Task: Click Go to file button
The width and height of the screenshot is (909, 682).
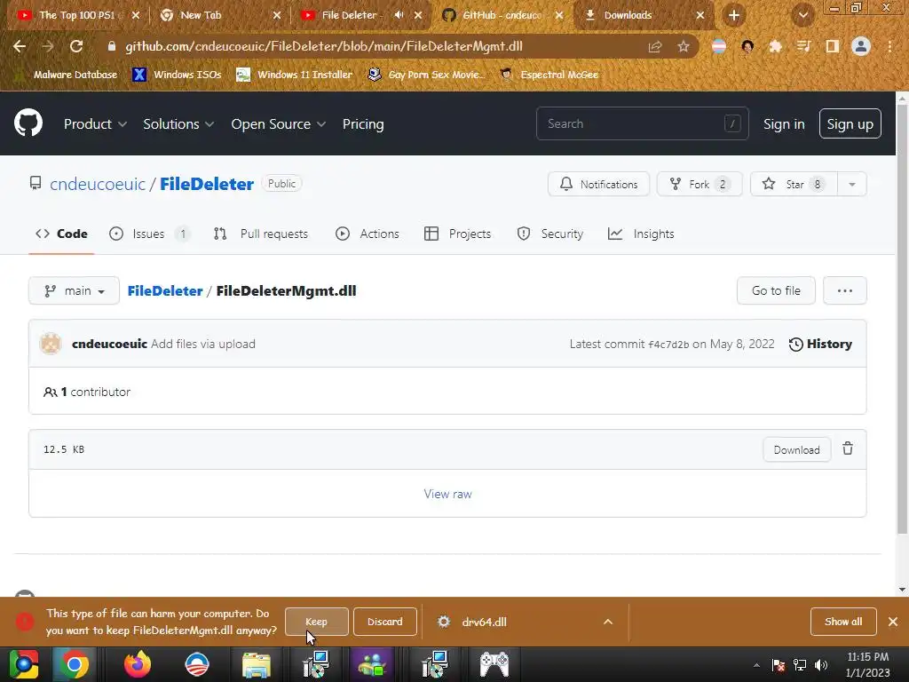Action: pyautogui.click(x=776, y=290)
